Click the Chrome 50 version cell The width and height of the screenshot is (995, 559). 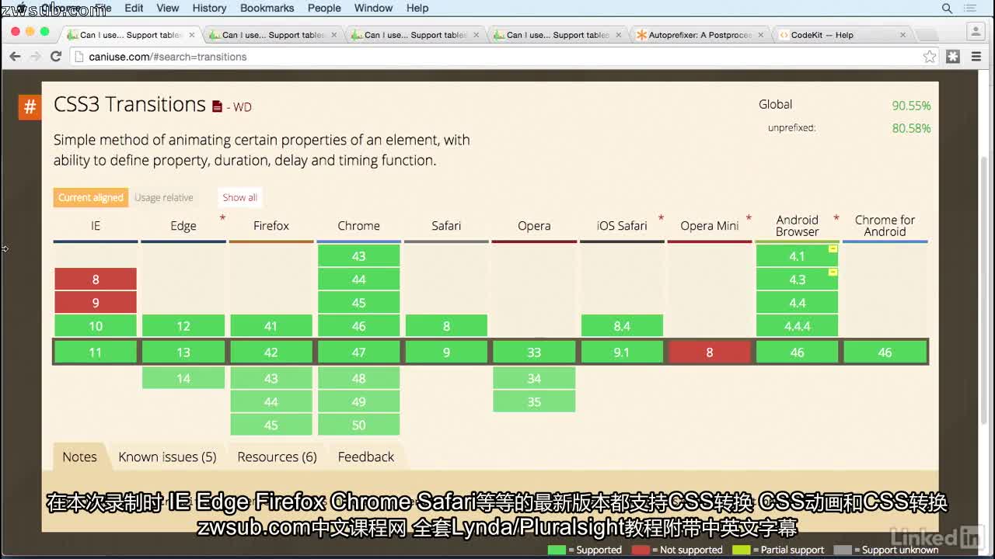tap(358, 425)
